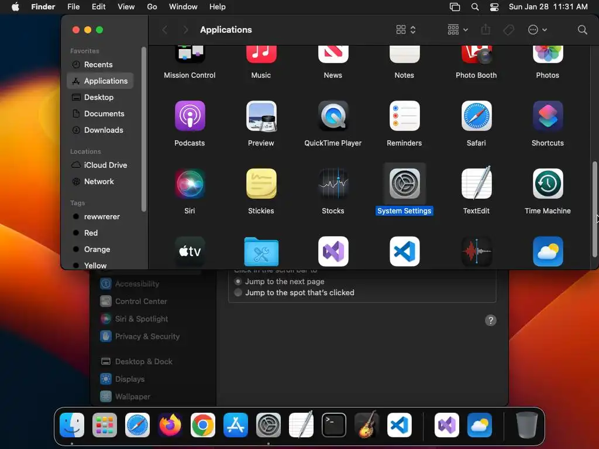Select the TextEdit app icon

(476, 183)
